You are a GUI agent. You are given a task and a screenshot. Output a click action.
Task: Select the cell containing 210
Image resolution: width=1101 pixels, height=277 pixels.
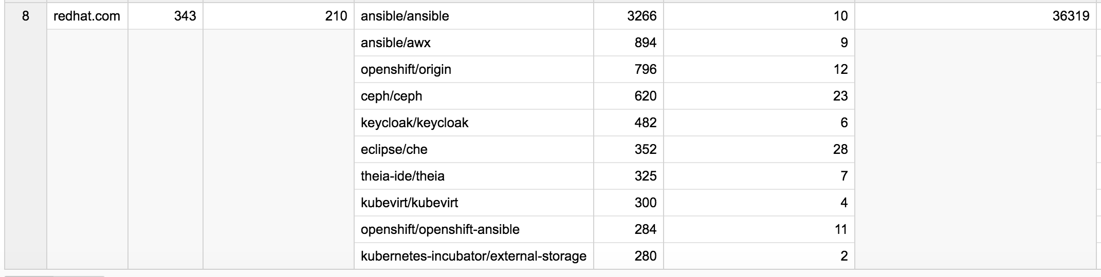click(x=278, y=16)
